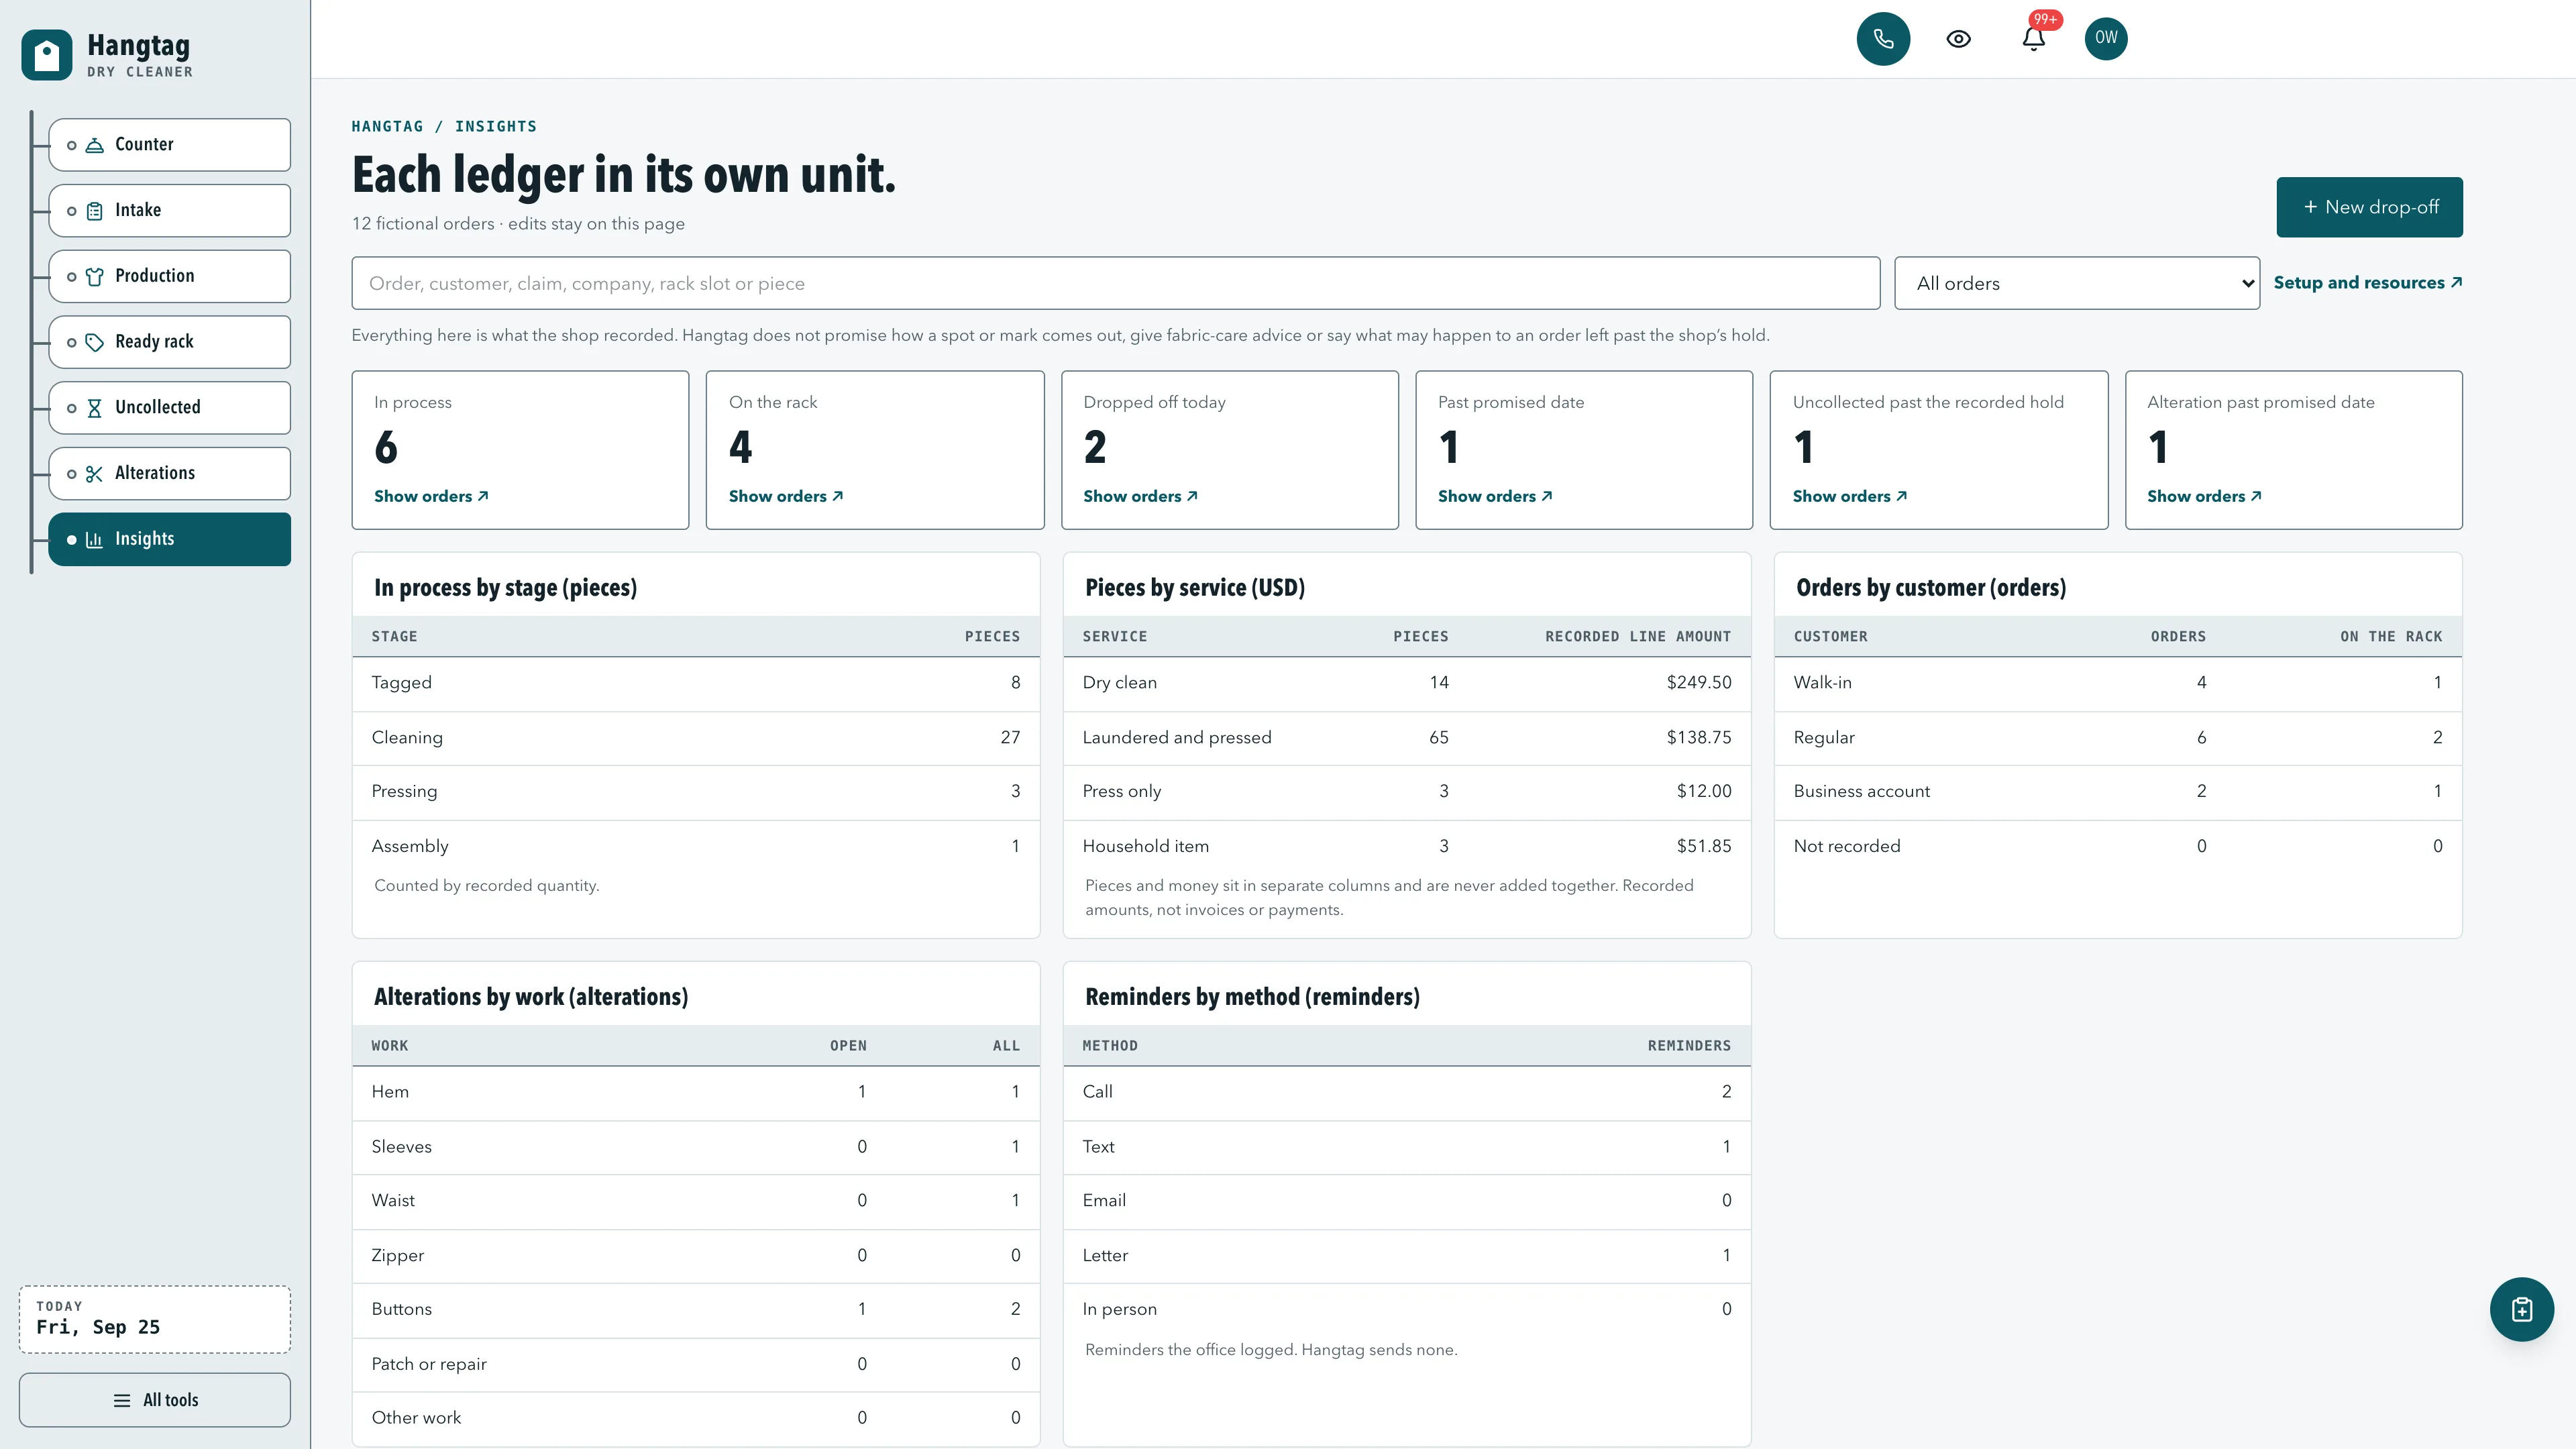Show orders for Alteration past promised date
This screenshot has height=1449, width=2576.
pyautogui.click(x=2204, y=496)
